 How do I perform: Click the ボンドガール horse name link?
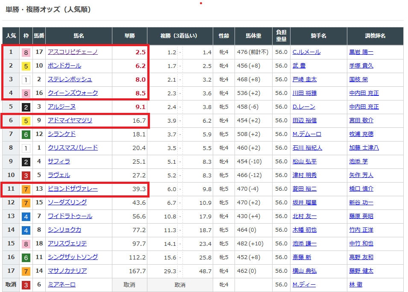point(65,66)
